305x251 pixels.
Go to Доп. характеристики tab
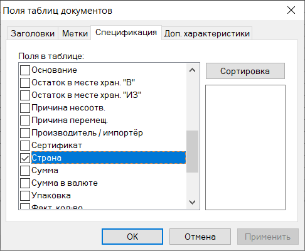207,33
